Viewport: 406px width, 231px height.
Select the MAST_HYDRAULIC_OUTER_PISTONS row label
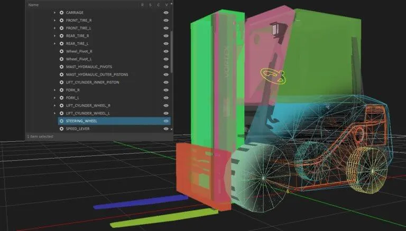point(97,75)
